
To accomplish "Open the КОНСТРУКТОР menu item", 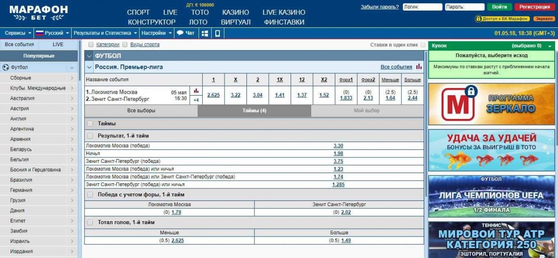I will (x=152, y=22).
